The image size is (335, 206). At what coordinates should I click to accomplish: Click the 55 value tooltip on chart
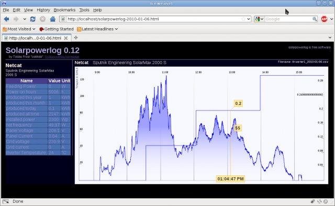[238, 128]
